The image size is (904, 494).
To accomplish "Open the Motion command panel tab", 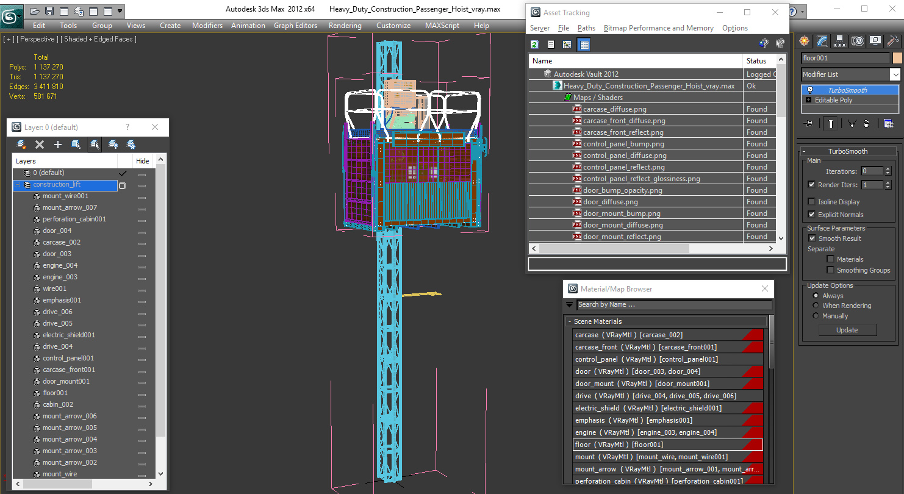I will pyautogui.click(x=858, y=41).
